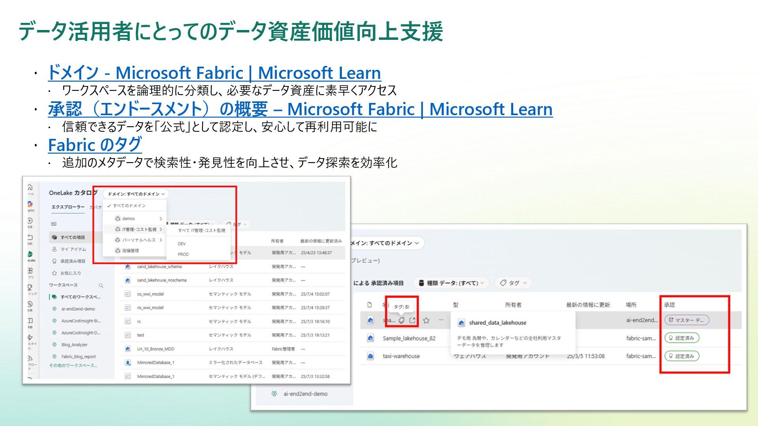Click 認定済み badge of taxi-warehouse
The height and width of the screenshot is (426, 758).
(x=682, y=356)
